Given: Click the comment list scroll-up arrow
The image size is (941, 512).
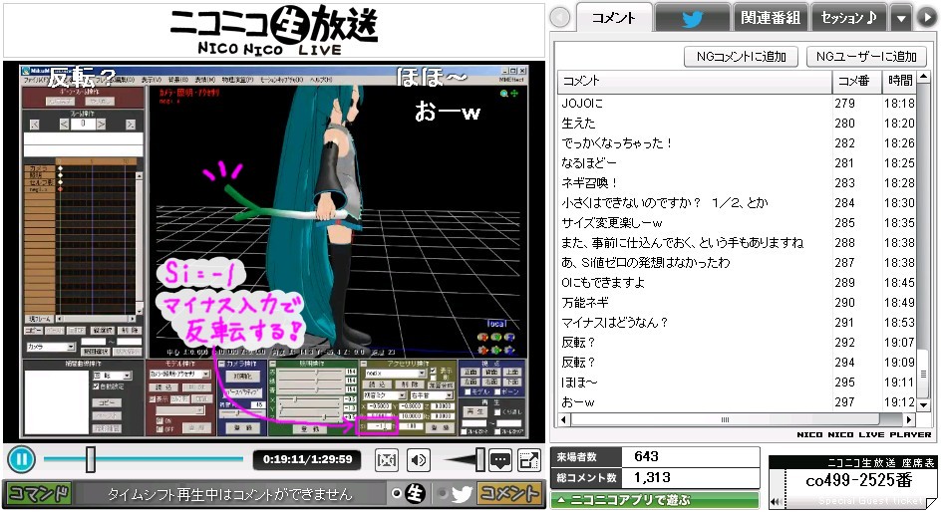Looking at the screenshot, I should click(924, 77).
